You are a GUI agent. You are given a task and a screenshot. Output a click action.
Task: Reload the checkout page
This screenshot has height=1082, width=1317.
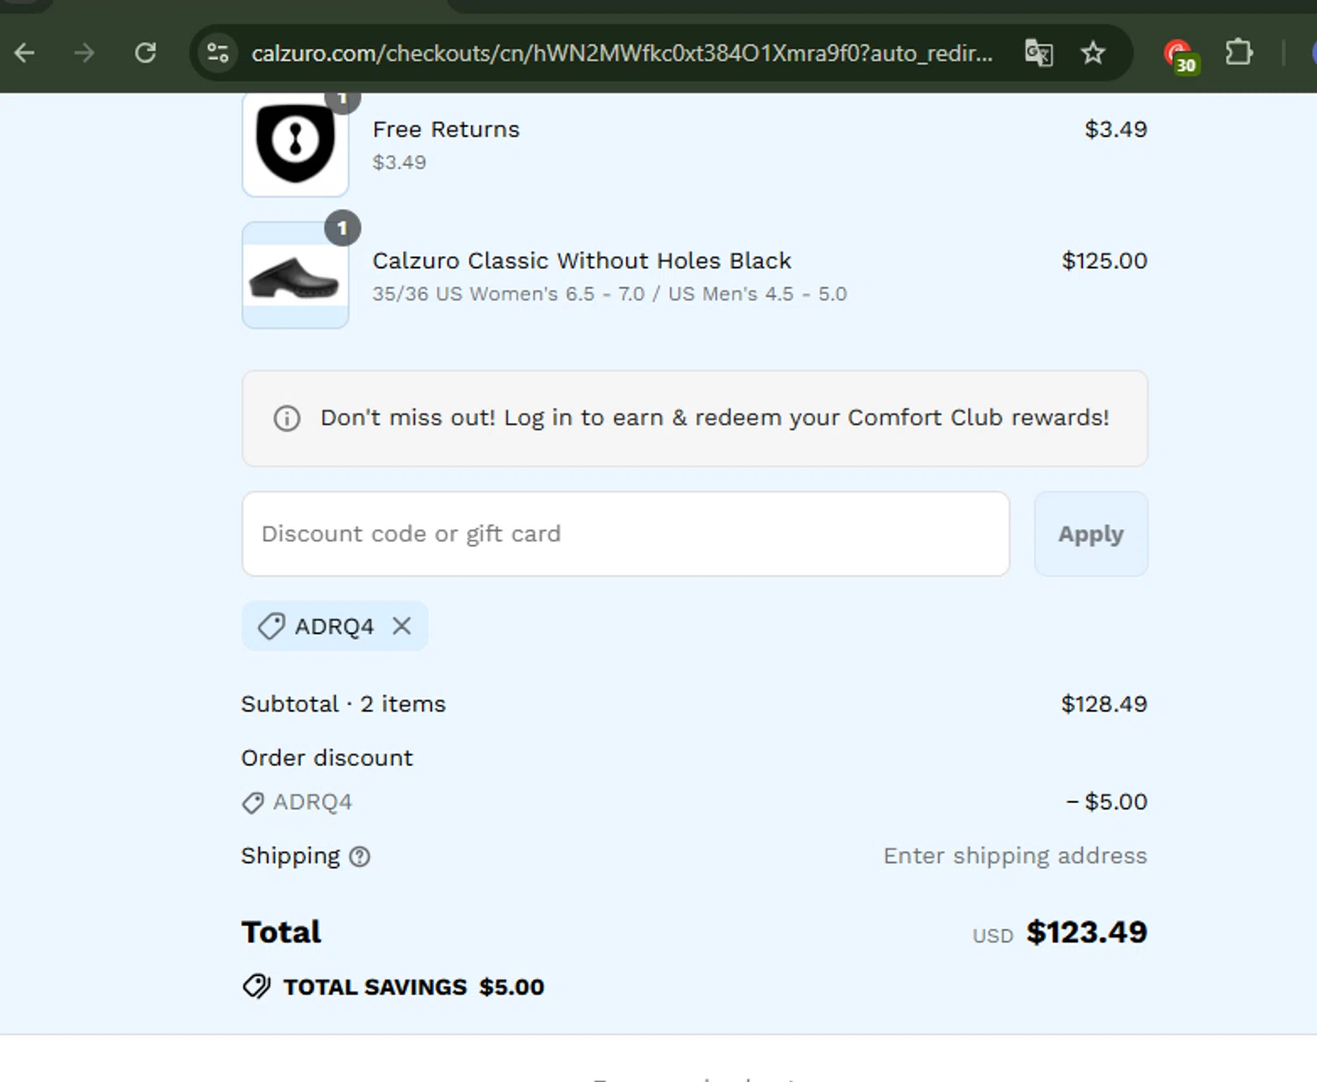click(146, 54)
